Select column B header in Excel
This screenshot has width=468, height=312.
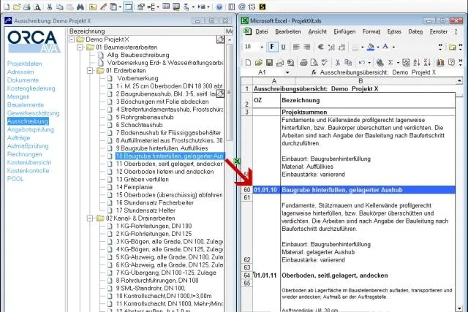[361, 81]
